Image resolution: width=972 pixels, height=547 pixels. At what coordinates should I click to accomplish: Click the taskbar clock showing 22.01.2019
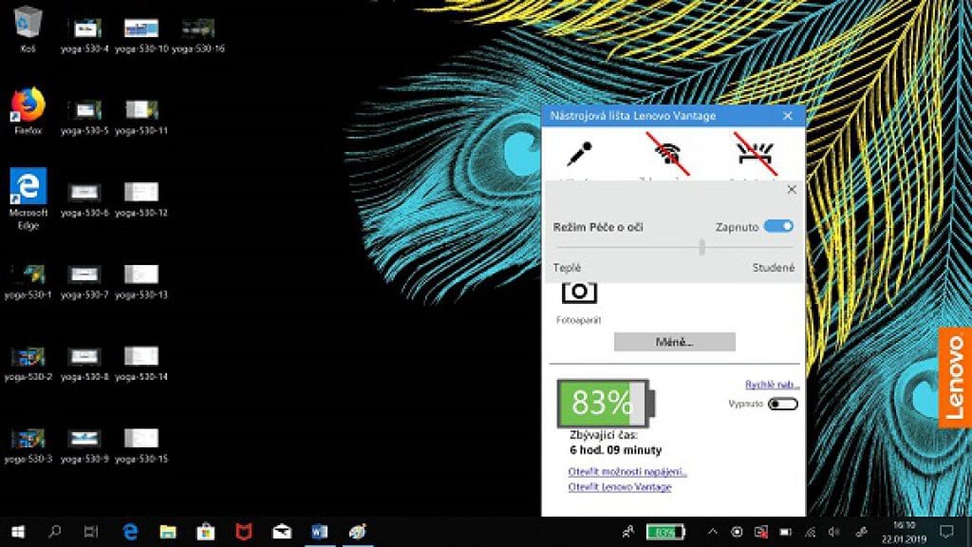click(904, 532)
